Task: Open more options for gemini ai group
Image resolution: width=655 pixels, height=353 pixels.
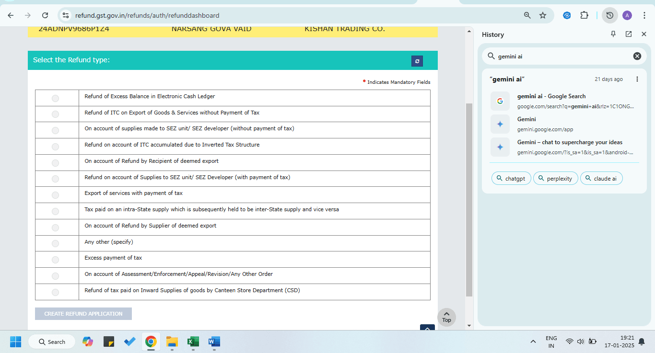Action: 637,79
